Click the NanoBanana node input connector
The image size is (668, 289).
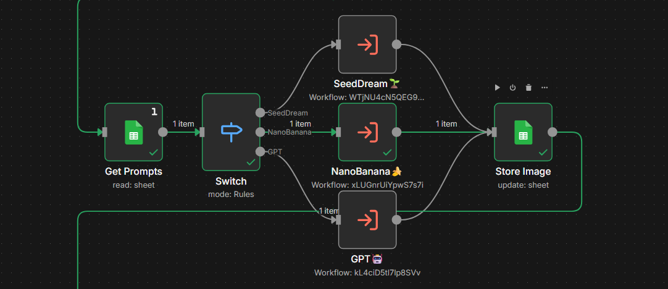click(x=339, y=132)
